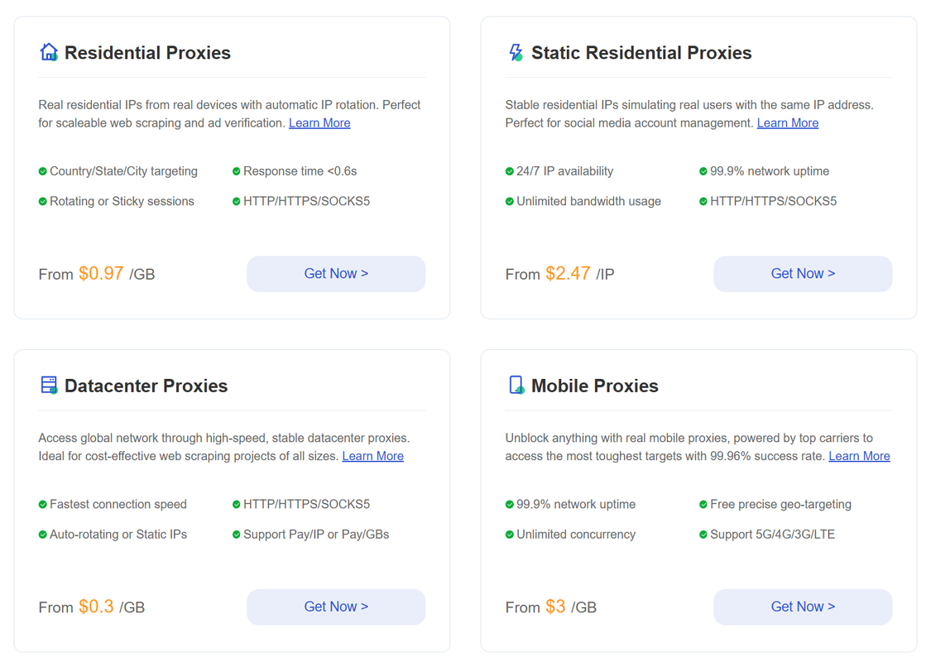Follow Learn More link in Mobile Proxies card
The height and width of the screenshot is (662, 931).
859,456
